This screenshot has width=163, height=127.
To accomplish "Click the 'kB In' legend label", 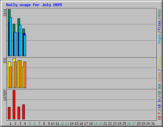I will [159, 103].
